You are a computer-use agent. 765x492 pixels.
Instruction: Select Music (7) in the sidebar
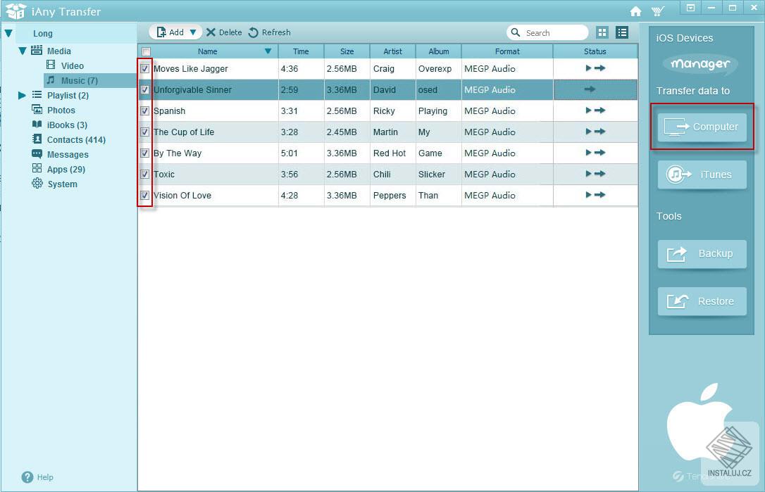tap(89, 80)
